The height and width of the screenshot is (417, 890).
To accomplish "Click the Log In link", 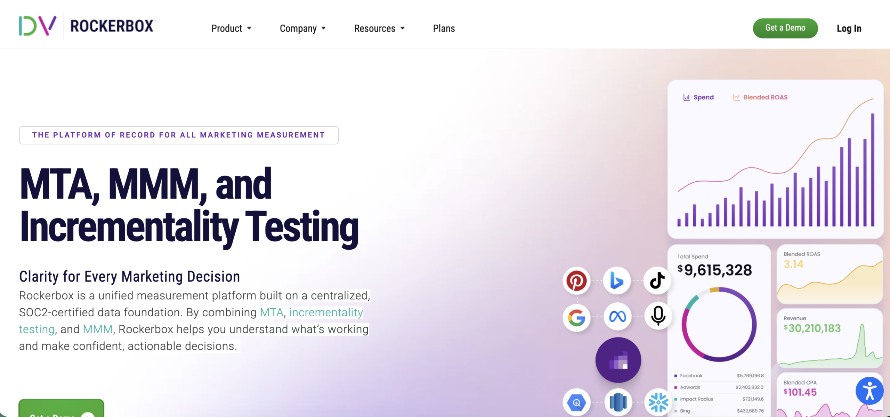I will click(x=849, y=28).
